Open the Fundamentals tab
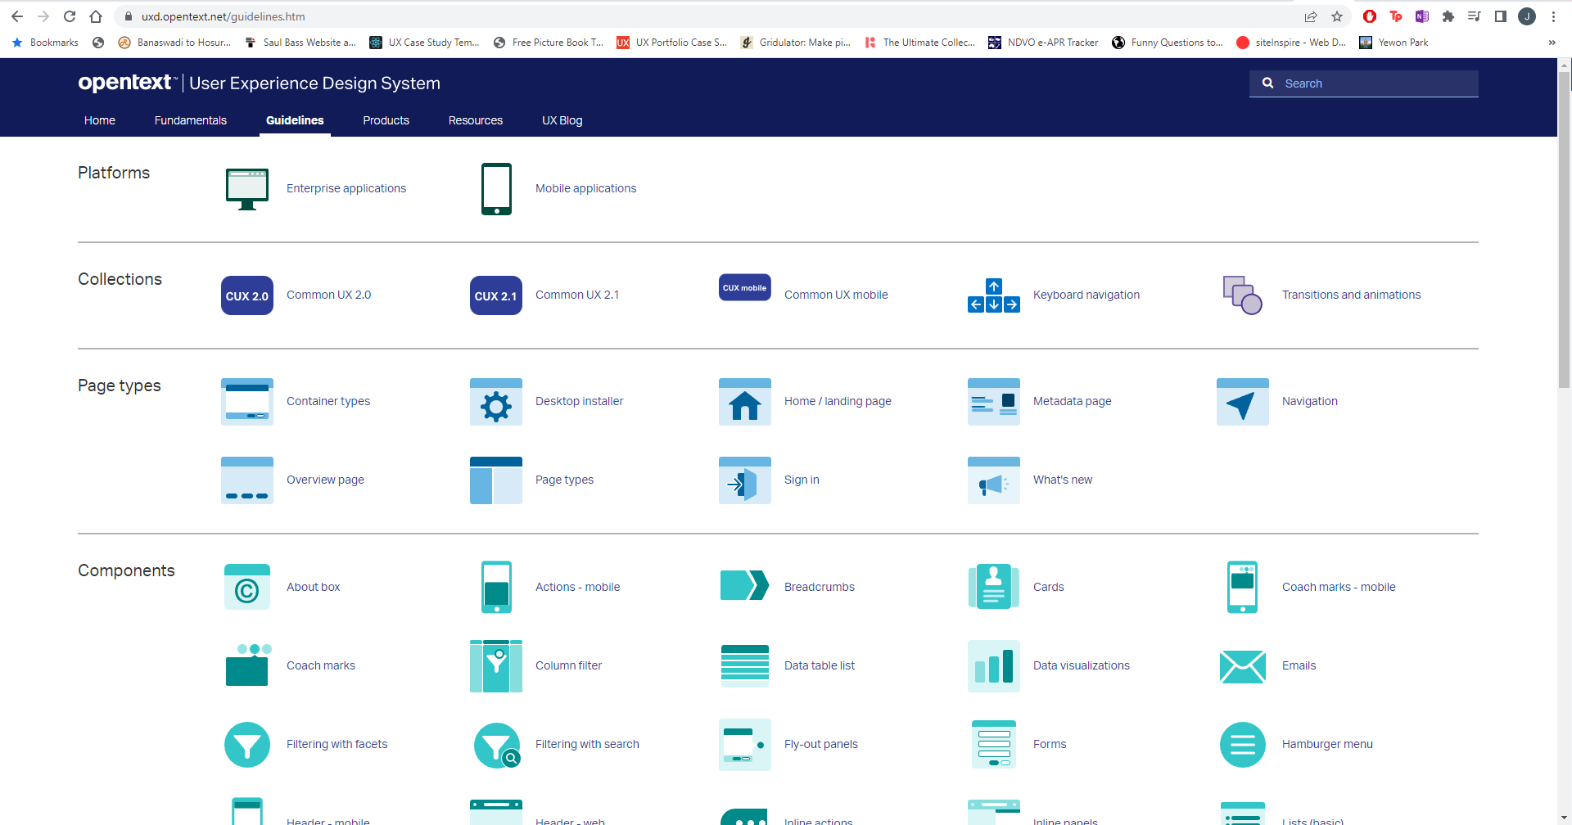 [x=191, y=120]
